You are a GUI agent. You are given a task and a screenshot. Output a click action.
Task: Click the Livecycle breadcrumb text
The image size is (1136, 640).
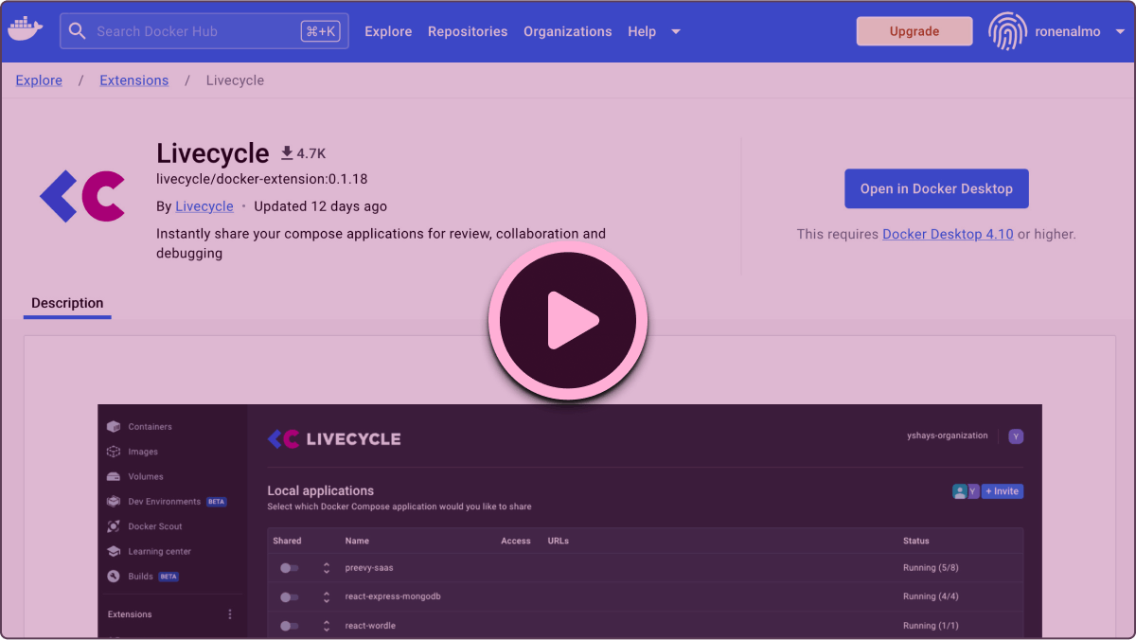(235, 80)
